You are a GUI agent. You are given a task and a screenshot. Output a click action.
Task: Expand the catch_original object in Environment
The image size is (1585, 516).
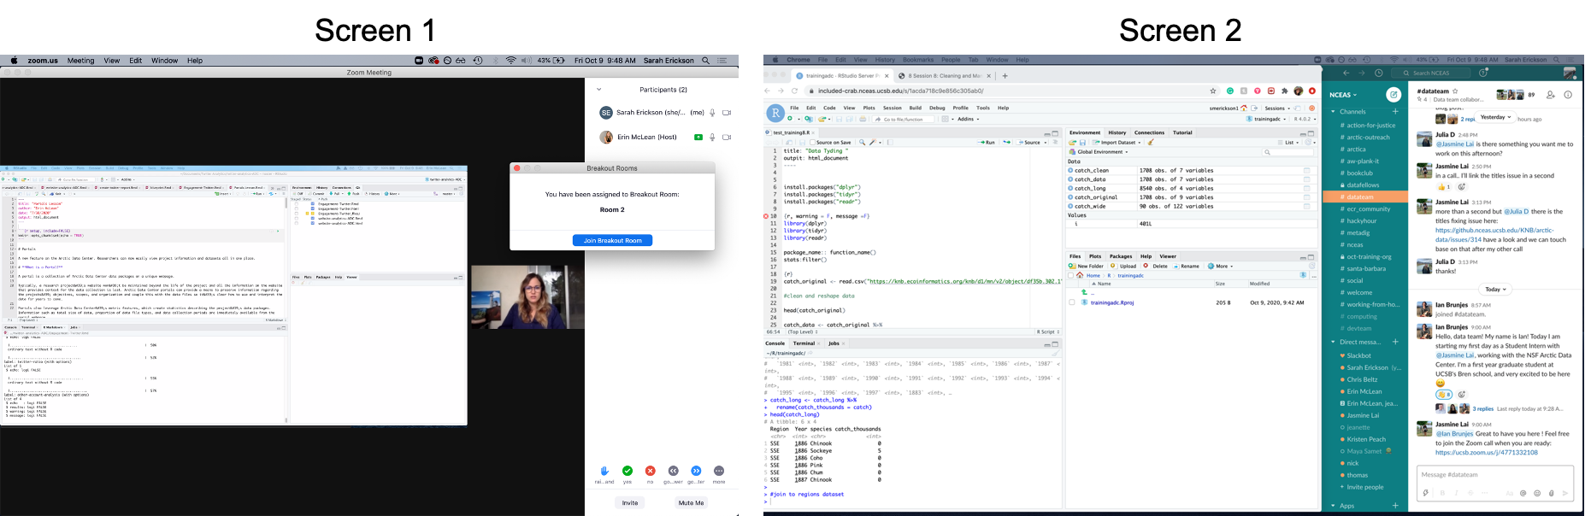[1070, 197]
